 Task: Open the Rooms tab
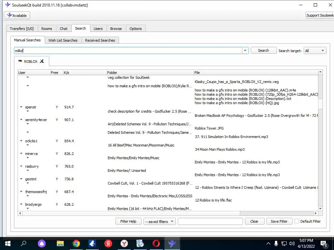pyautogui.click(x=47, y=29)
